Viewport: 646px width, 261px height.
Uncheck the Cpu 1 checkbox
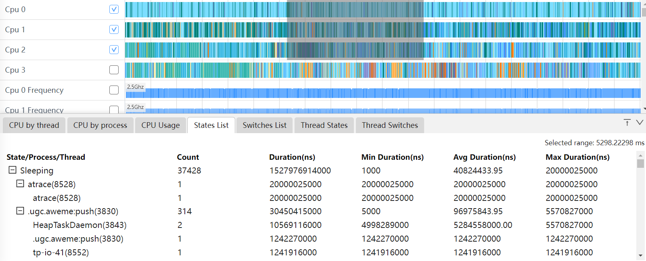114,29
